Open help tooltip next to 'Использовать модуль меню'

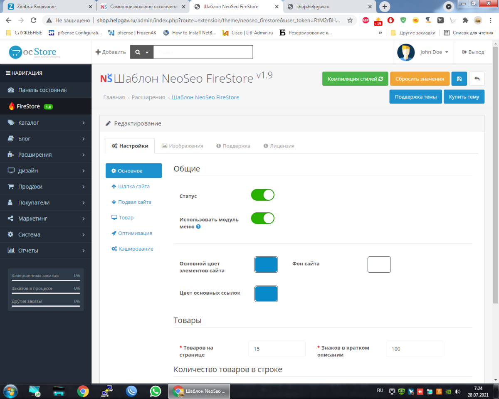198,227
